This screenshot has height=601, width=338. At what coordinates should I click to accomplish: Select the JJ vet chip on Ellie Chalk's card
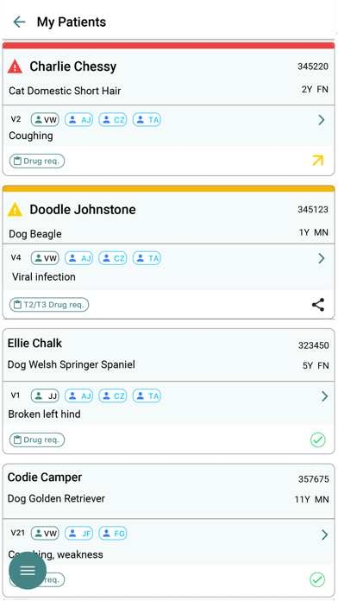[45, 395]
